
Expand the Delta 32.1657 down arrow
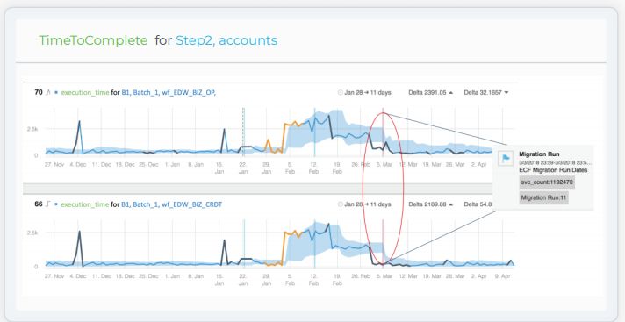[506, 92]
